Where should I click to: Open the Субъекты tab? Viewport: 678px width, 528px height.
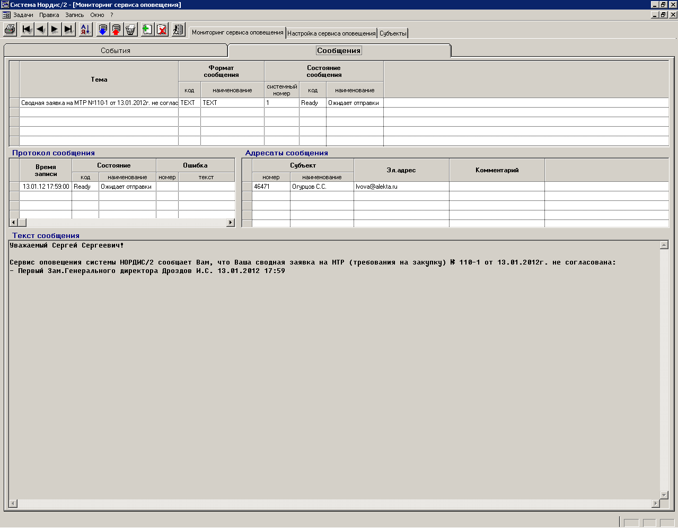point(393,33)
